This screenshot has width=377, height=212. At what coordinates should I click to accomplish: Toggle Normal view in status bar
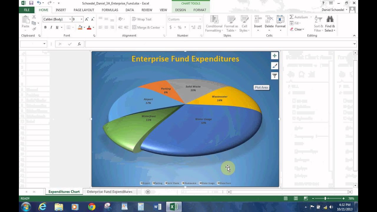coord(286,198)
